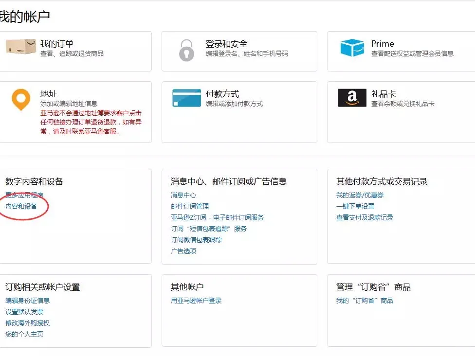Open 我的返券/优惠券 link
Screen dimensions: 475x356
point(360,195)
